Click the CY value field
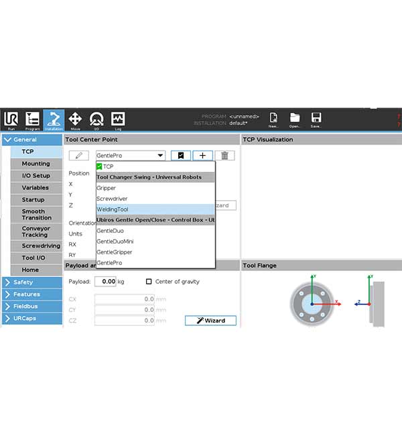This screenshot has width=402, height=435. coord(125,310)
